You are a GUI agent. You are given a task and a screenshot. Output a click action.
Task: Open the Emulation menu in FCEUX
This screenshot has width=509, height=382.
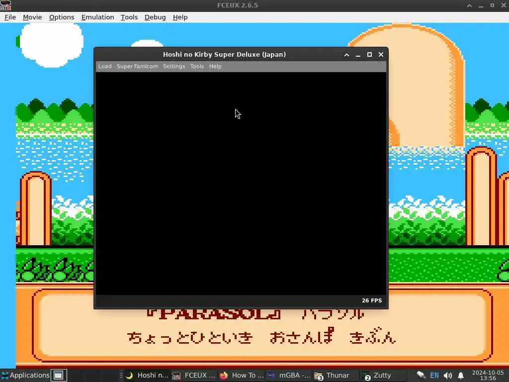tap(97, 17)
